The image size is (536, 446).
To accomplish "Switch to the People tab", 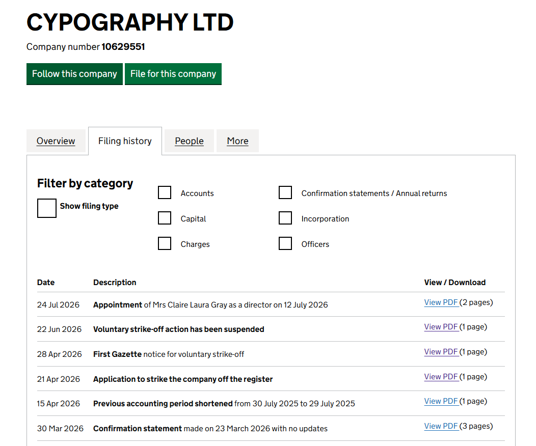I will click(x=189, y=141).
